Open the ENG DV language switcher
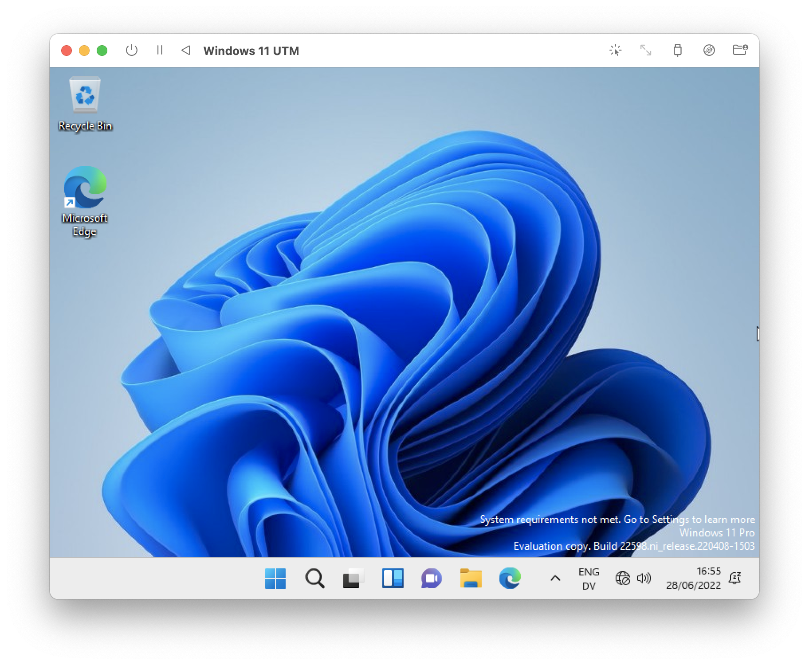The width and height of the screenshot is (809, 665). coord(589,578)
